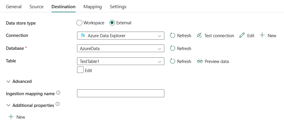Viewport: 284px width, 128px height.
Task: Open the Destination tab
Action: pyautogui.click(x=64, y=7)
